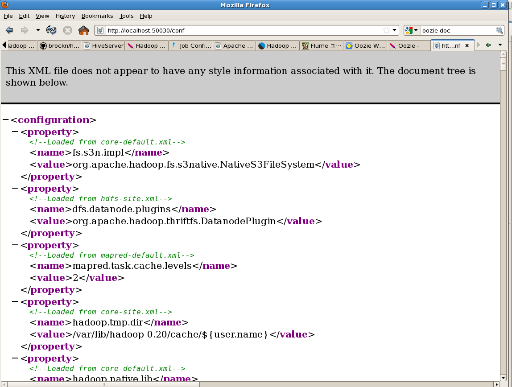The image size is (512, 387).
Task: Switch to the brockn/h... GitHub tab
Action: pos(59,45)
